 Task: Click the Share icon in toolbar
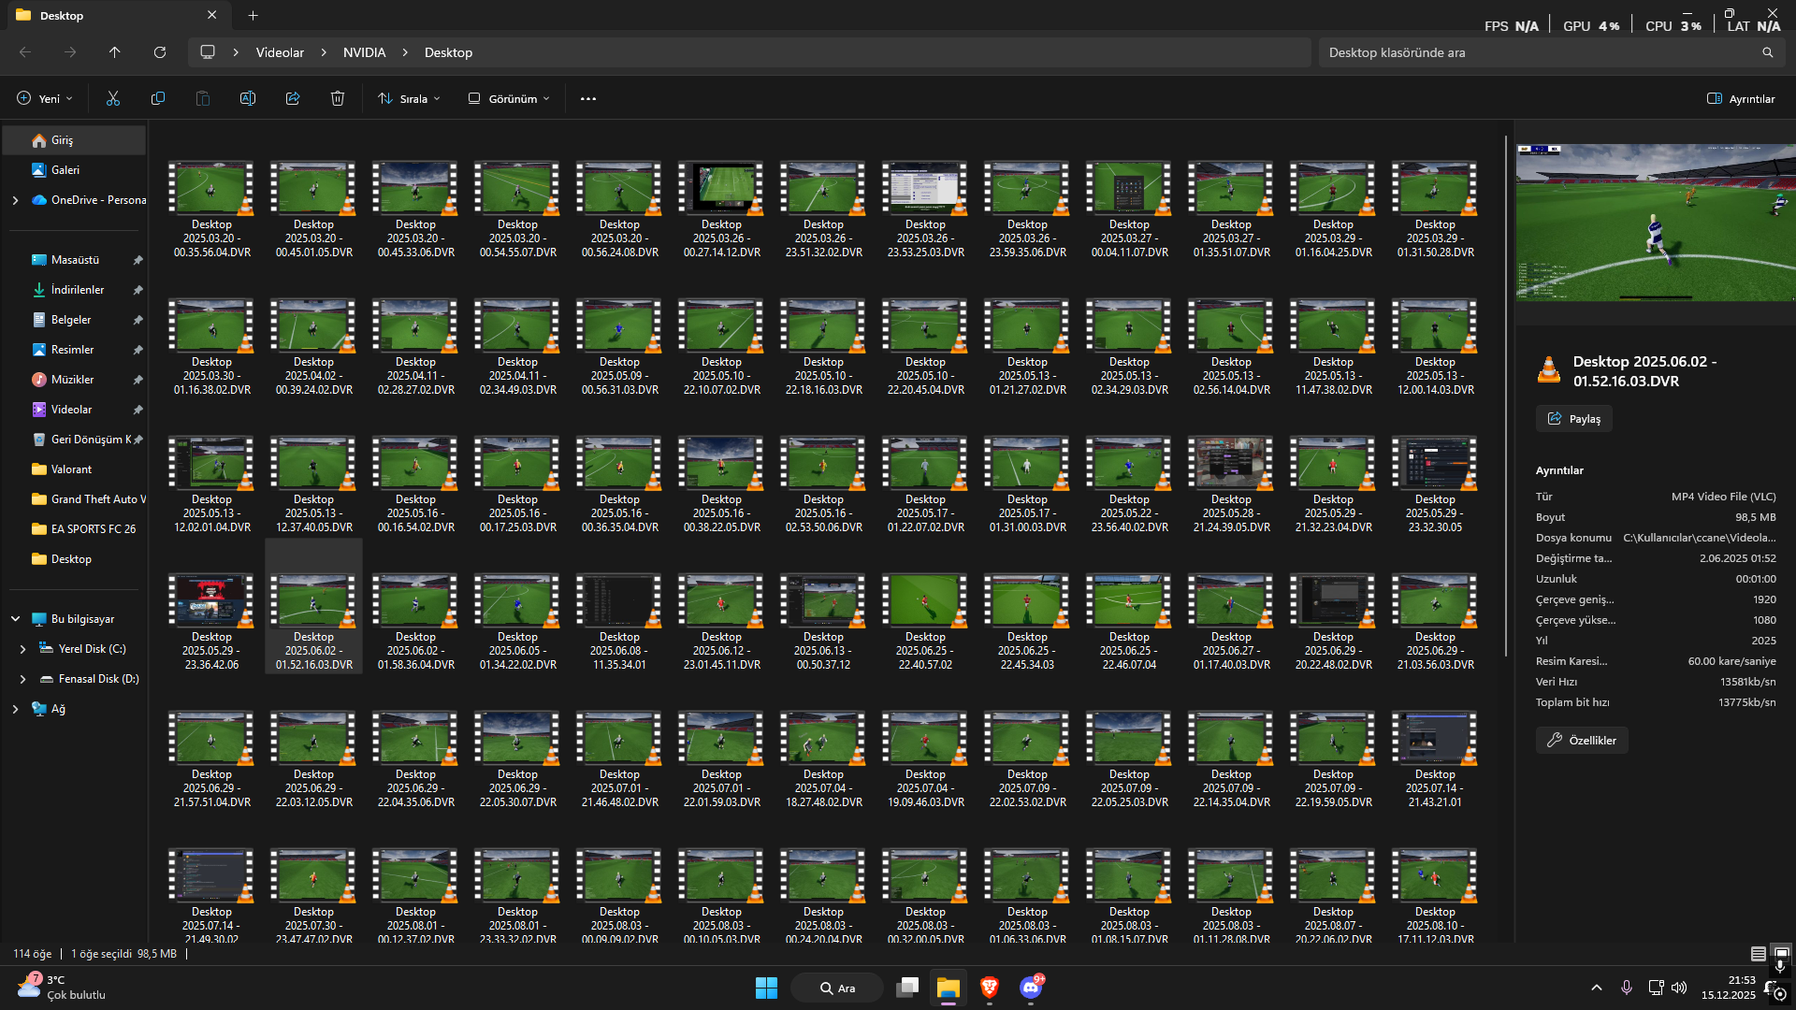293,98
